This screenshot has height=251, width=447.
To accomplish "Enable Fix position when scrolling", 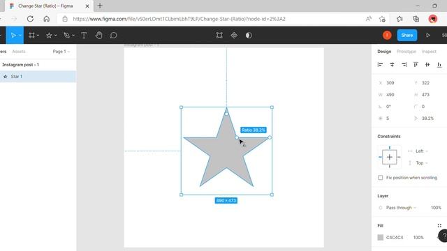I will pos(380,178).
